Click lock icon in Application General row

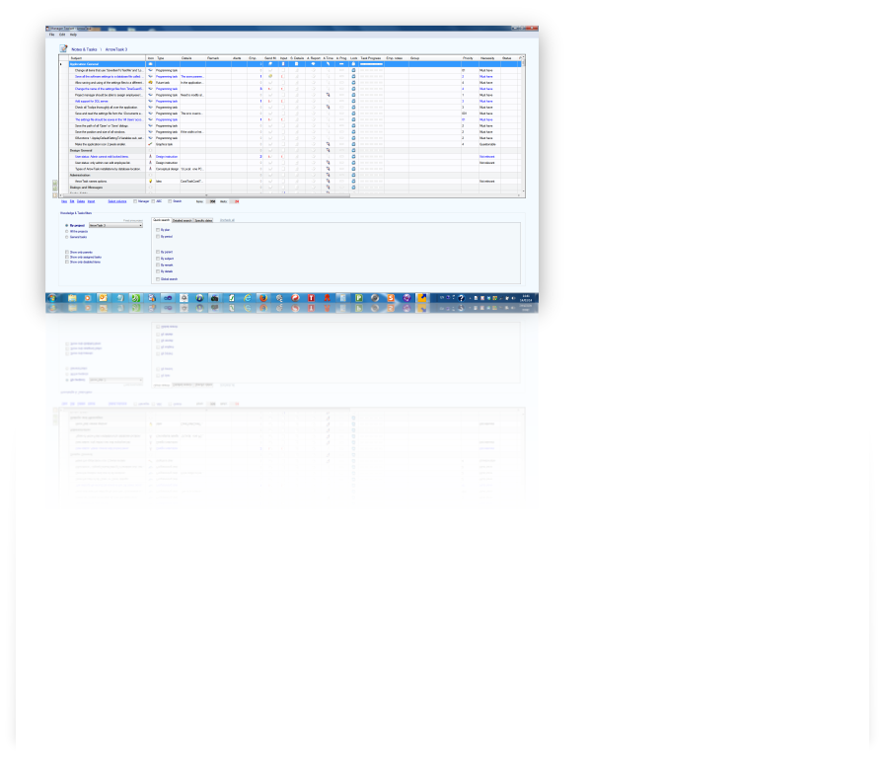353,64
